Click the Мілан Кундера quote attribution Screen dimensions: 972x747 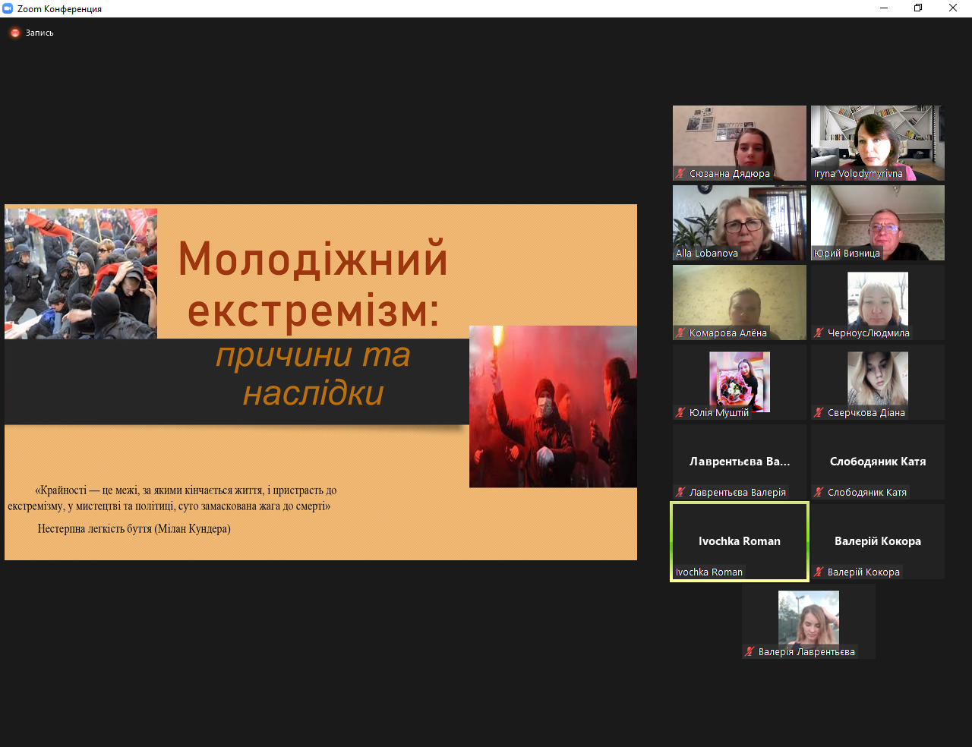tap(134, 528)
